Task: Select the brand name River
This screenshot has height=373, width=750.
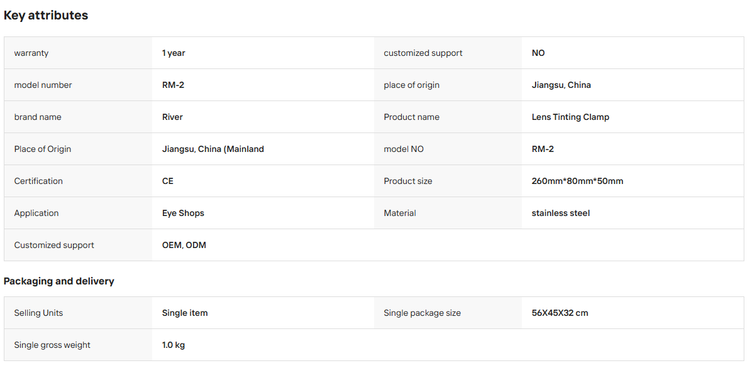Action: point(172,117)
